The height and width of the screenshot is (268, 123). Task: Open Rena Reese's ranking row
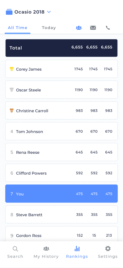[x=61, y=152]
